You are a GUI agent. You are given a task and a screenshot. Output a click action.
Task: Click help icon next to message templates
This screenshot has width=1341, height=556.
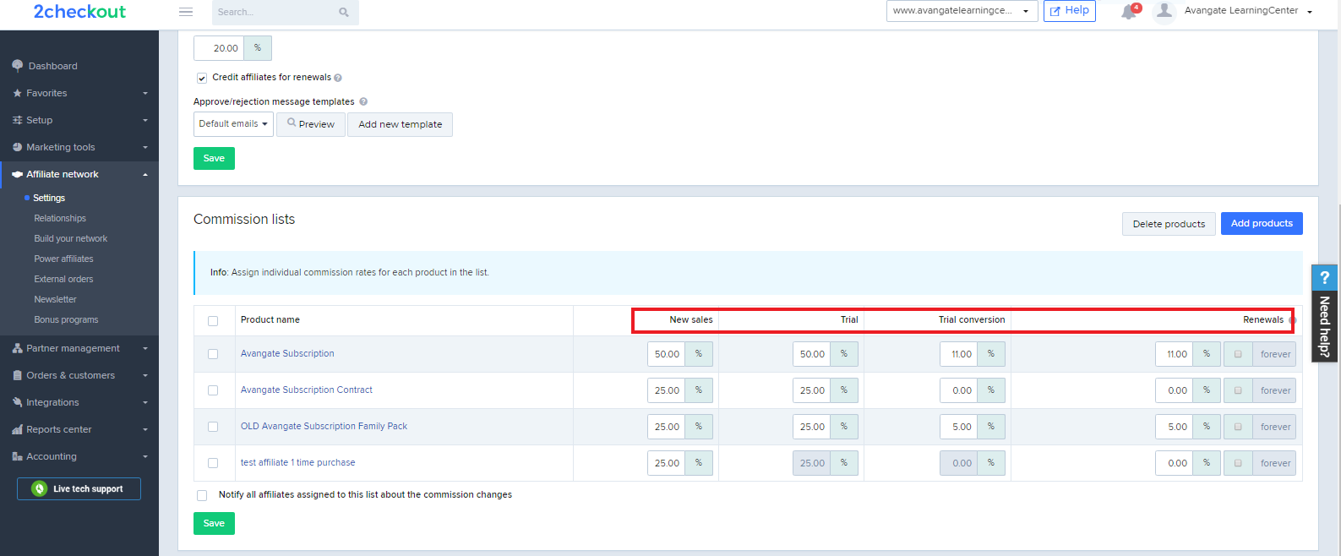363,101
